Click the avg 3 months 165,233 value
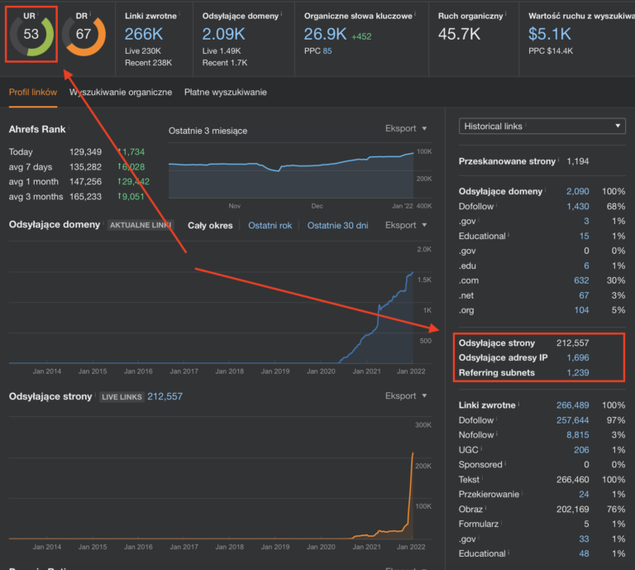This screenshot has width=635, height=570. (85, 197)
